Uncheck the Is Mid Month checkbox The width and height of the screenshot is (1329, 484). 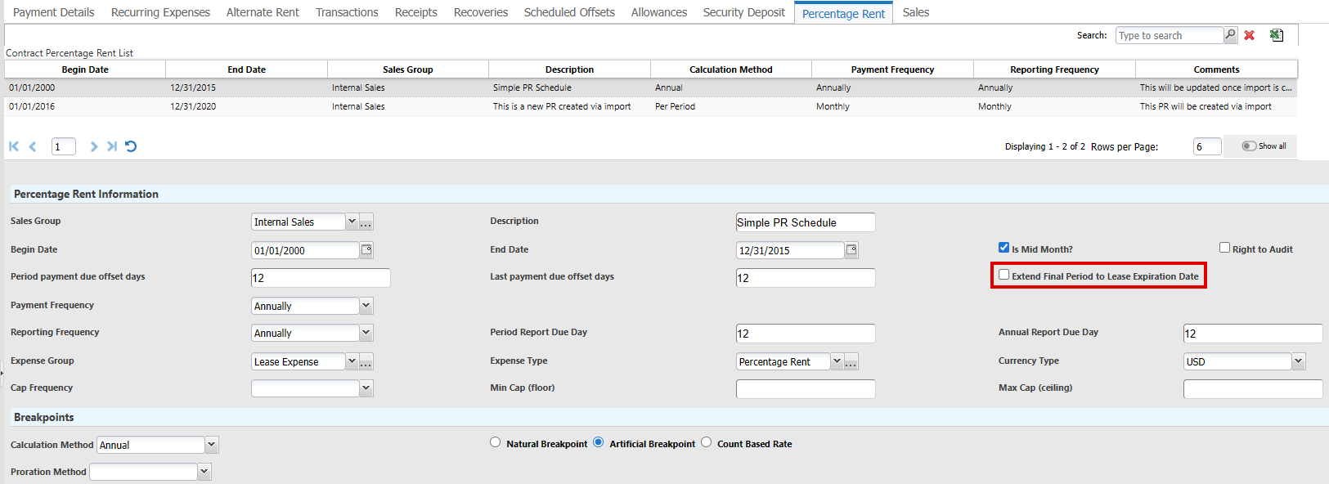(x=1003, y=248)
